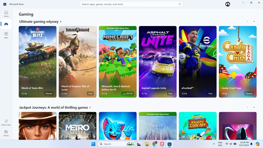
Task: Open ENG INTL language switcher
Action: [x=220, y=144]
